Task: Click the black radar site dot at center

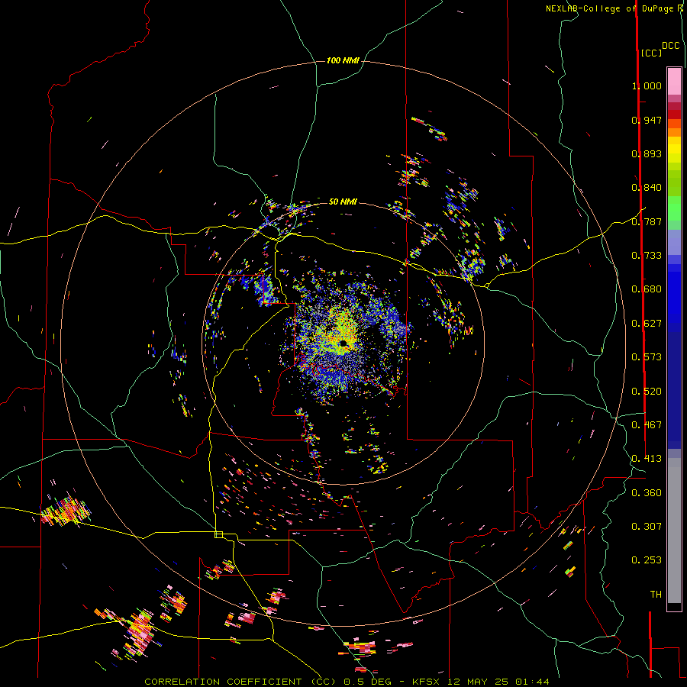Action: [x=343, y=343]
